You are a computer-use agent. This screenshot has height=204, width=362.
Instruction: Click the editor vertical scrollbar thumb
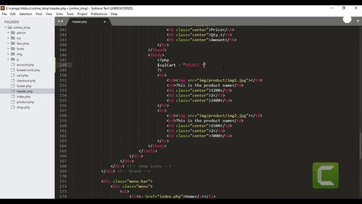pyautogui.click(x=361, y=146)
